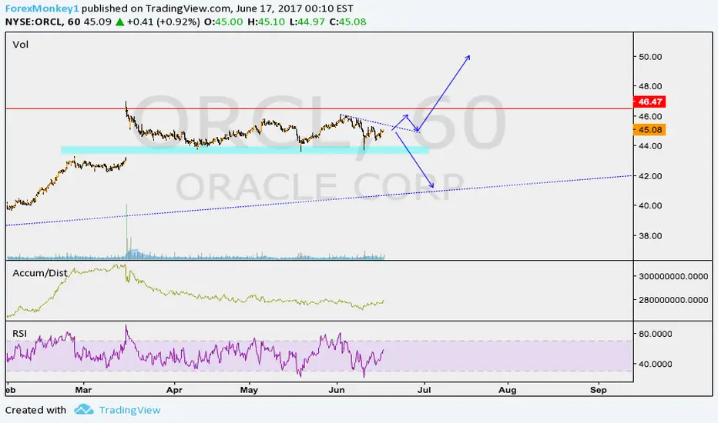
Task: Click the TradingView logo icon at bottom
Action: (84, 409)
